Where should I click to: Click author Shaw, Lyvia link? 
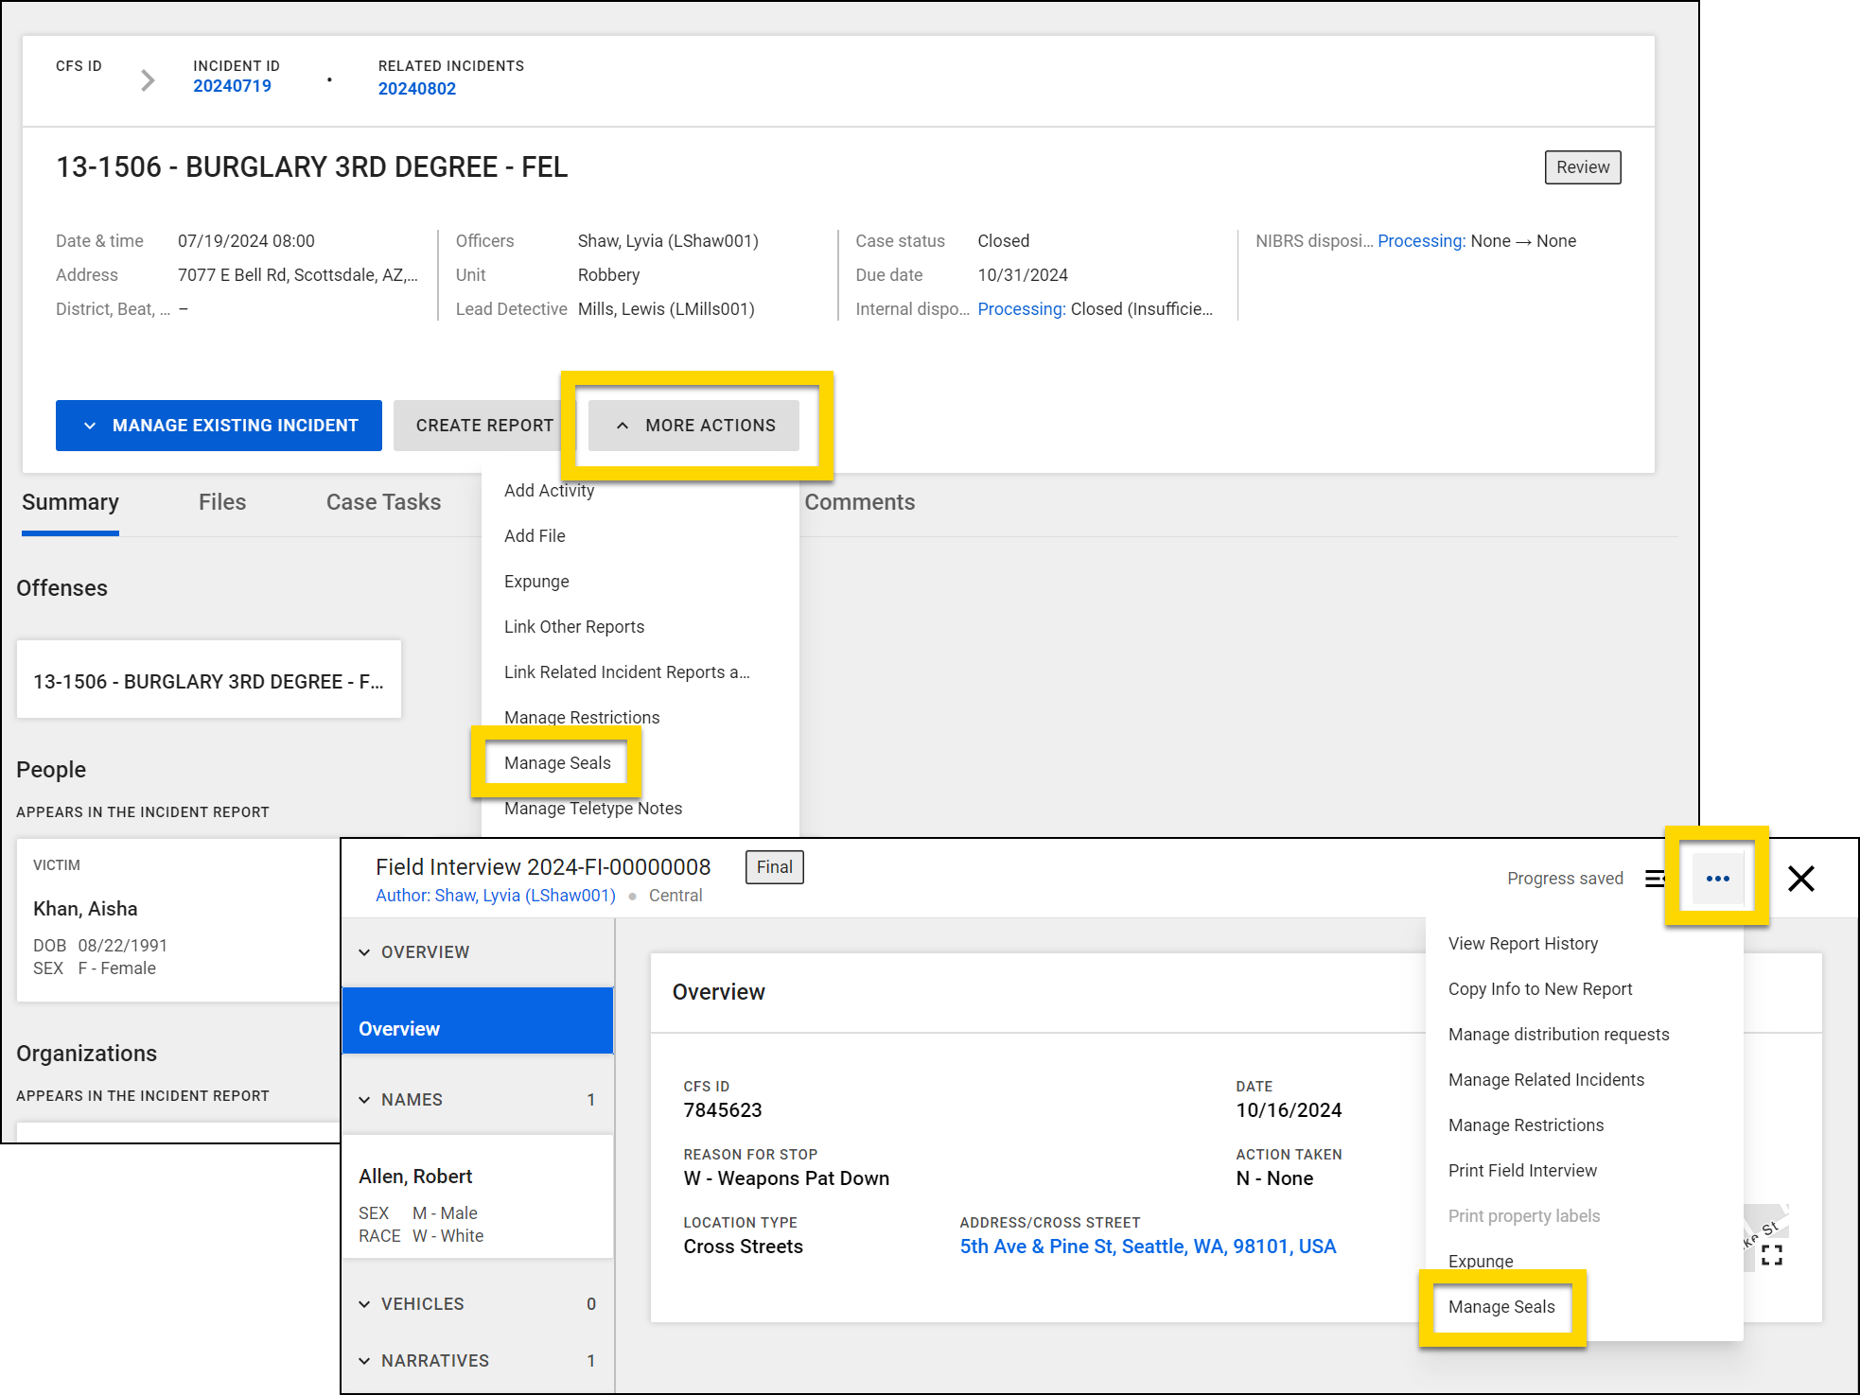click(496, 896)
